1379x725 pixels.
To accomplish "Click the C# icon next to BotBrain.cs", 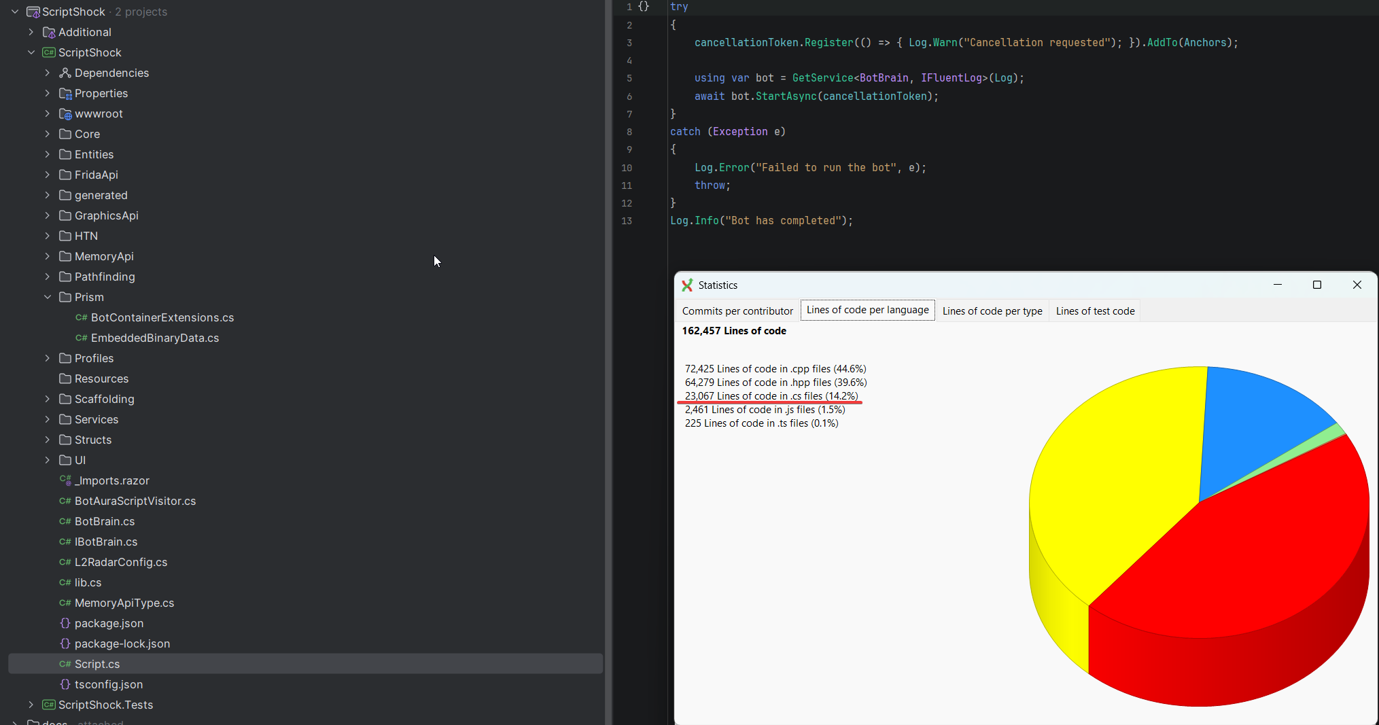I will click(x=65, y=521).
